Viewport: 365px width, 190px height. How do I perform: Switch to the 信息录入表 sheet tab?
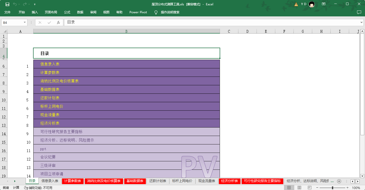[50, 181]
